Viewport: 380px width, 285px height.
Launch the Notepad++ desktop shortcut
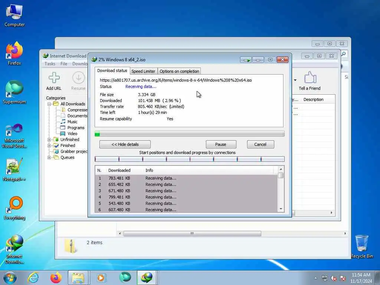(x=14, y=170)
